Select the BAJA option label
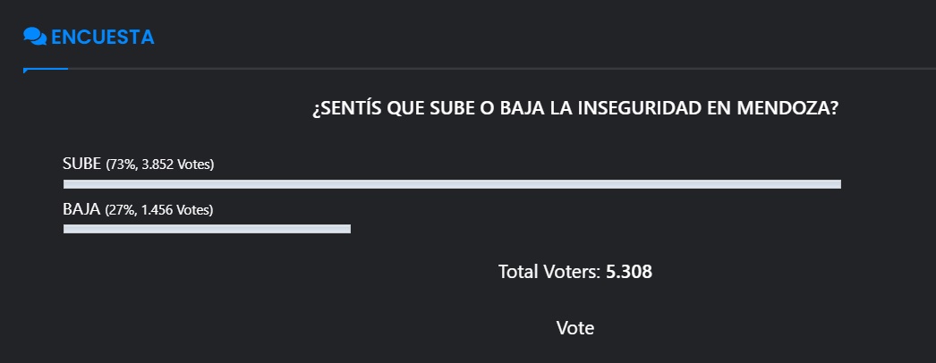The height and width of the screenshot is (363, 936). point(81,210)
